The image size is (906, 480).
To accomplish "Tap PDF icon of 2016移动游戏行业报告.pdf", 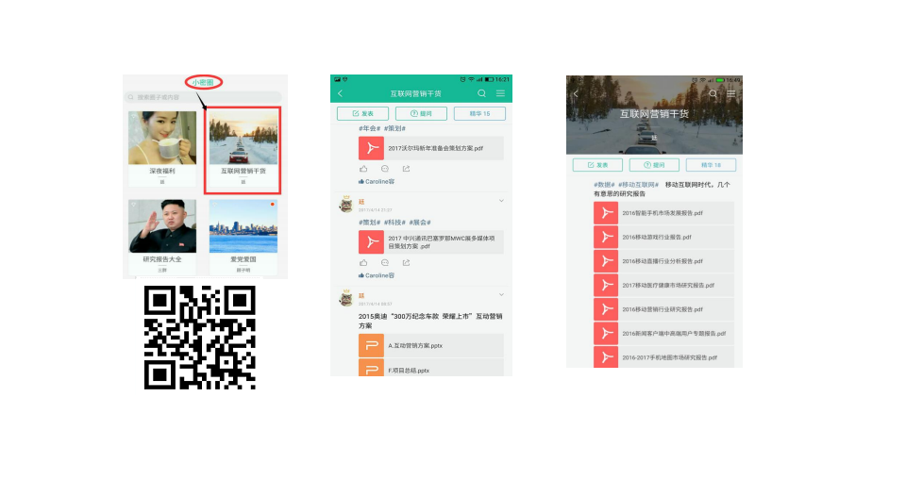I will pos(606,238).
